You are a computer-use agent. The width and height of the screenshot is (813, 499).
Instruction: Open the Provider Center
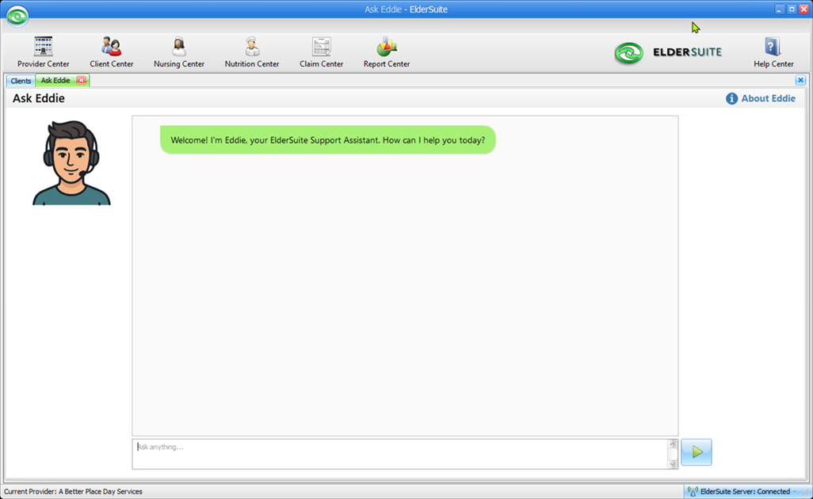click(x=43, y=51)
